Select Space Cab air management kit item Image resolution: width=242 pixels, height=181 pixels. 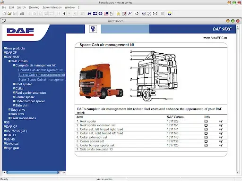[x=42, y=75]
